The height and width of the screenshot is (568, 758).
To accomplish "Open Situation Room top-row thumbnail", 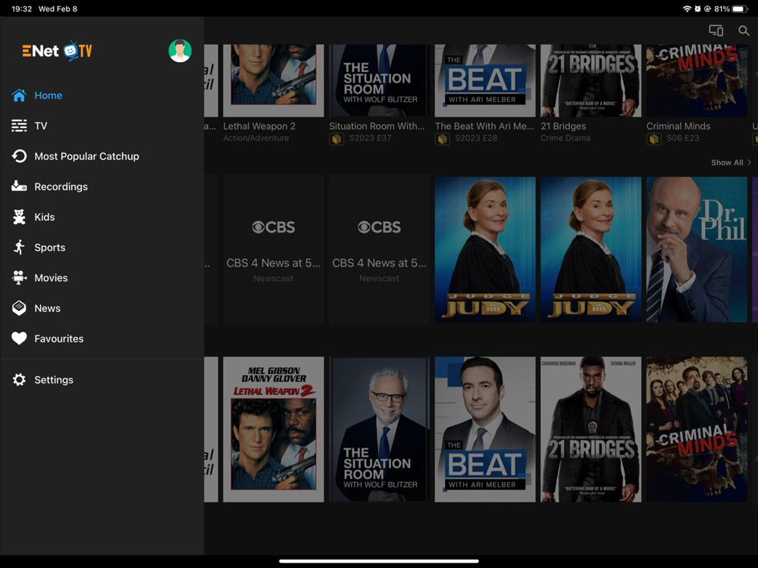I will (379, 81).
